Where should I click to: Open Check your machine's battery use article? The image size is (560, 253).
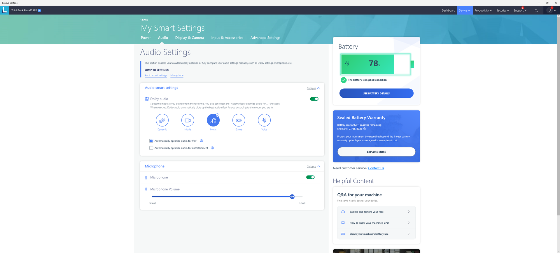pyautogui.click(x=376, y=234)
